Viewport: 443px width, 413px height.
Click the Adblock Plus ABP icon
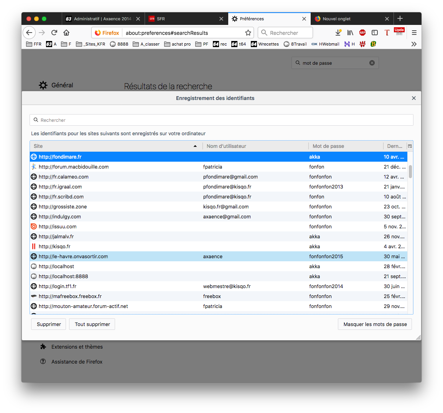(362, 33)
